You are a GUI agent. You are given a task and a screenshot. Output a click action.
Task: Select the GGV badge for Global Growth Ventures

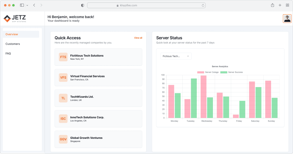(63, 139)
